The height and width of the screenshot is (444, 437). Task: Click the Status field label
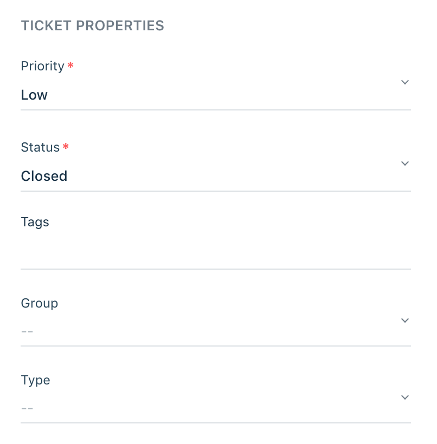click(40, 147)
